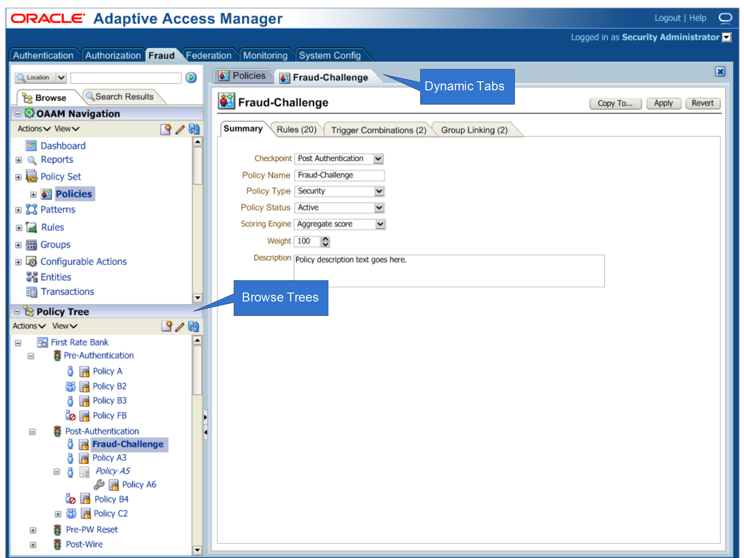Click the Rules checkmark icon
The image size is (744, 558).
coord(31,227)
